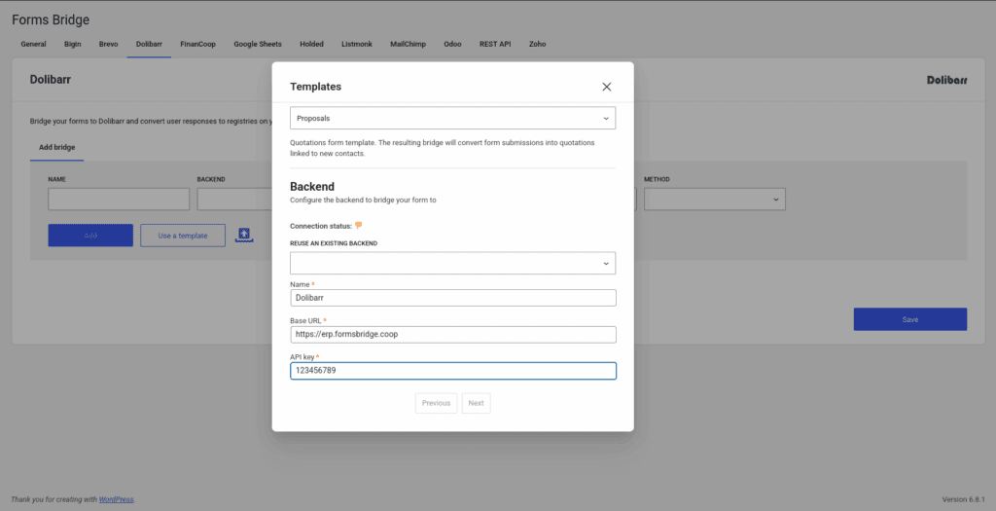
Task: Switch to the Listmonk tab
Action: point(356,44)
